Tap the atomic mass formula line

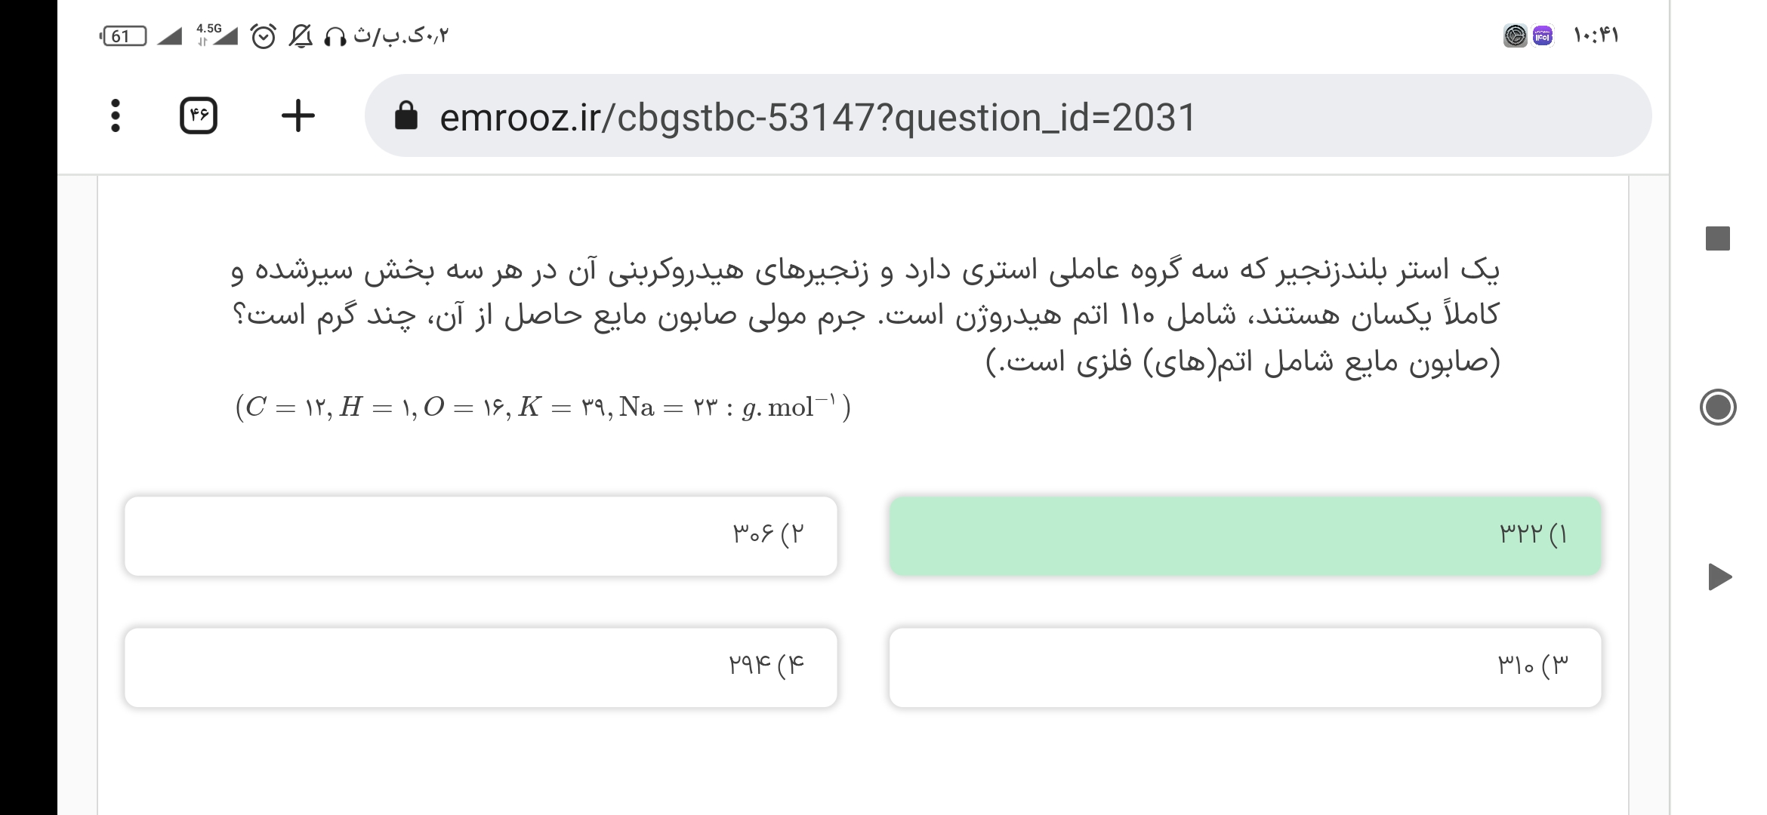pyautogui.click(x=543, y=408)
